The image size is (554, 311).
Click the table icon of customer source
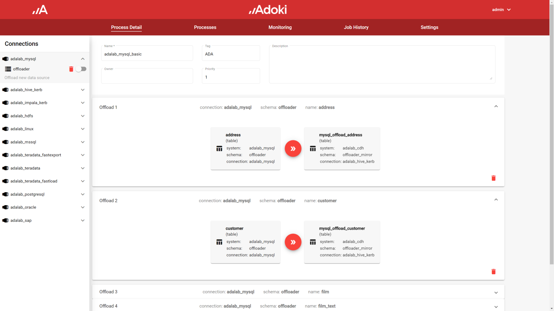click(x=219, y=242)
